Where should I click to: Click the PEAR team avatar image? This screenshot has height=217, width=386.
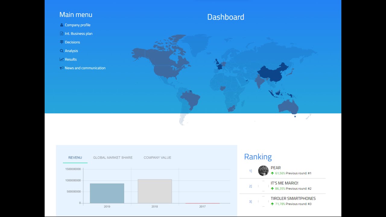[263, 171]
